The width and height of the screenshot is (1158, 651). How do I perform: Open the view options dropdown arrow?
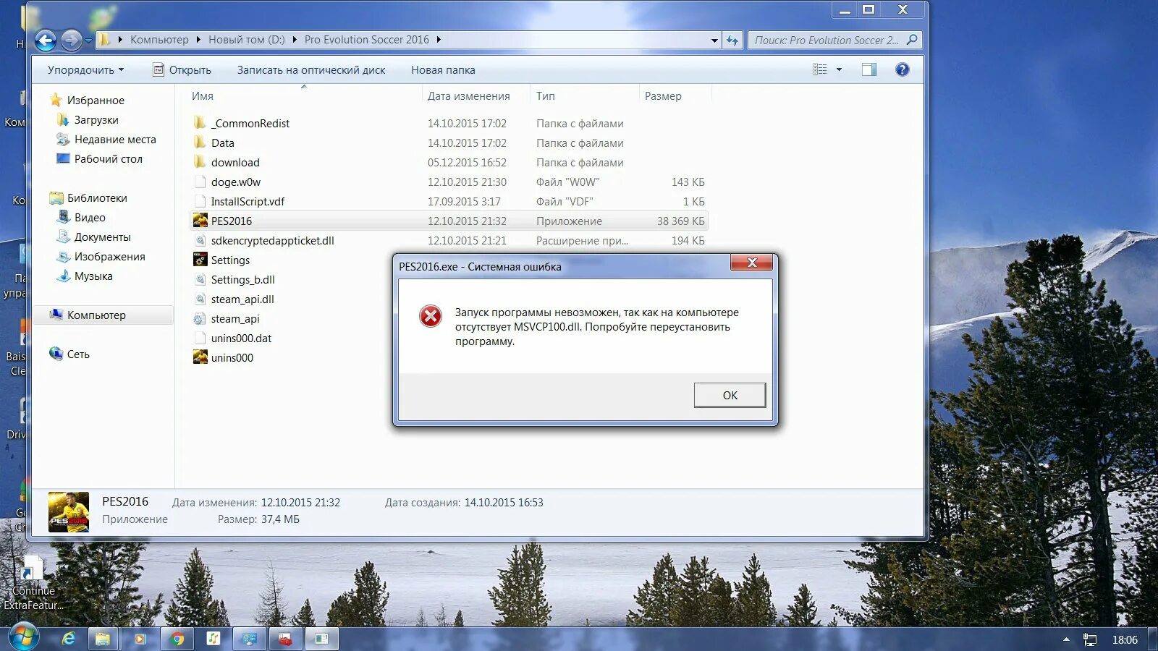[839, 69]
